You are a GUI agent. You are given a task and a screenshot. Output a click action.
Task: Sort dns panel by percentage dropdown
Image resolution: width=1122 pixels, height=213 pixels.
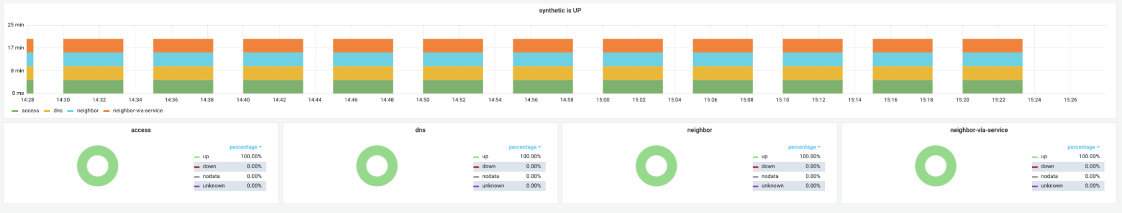click(525, 147)
